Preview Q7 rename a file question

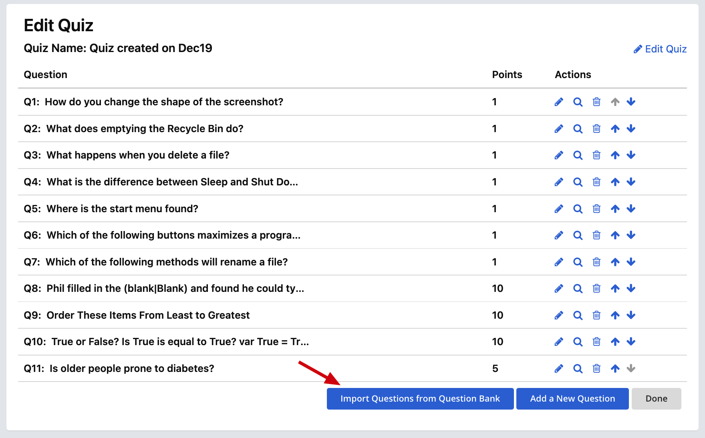coord(578,262)
